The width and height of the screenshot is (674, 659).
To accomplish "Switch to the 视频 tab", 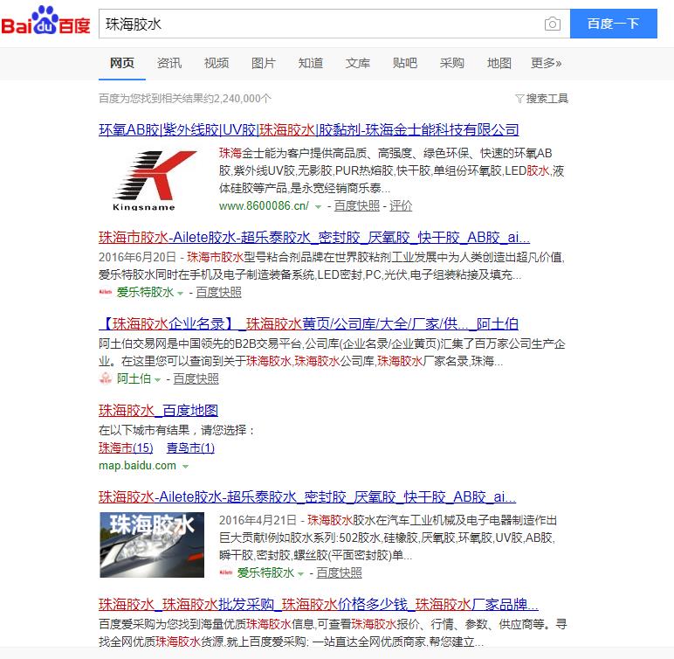I will tap(217, 63).
